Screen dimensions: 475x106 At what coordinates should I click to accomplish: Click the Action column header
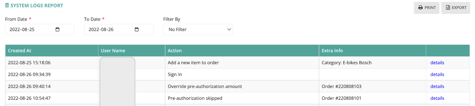[x=242, y=51]
